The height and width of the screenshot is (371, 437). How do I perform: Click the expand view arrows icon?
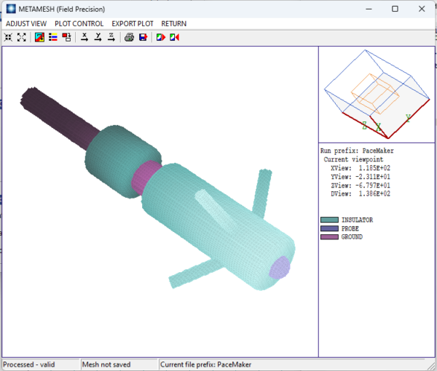click(x=21, y=37)
